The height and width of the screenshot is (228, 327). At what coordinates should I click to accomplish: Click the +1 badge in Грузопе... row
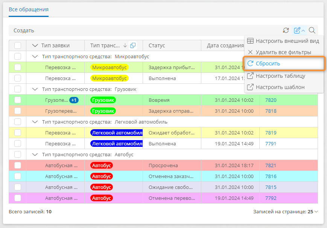[74, 100]
